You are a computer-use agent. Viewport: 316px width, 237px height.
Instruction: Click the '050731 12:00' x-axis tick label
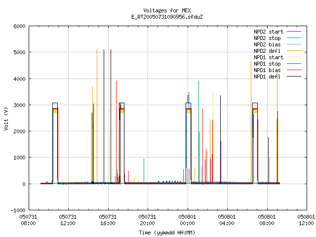click(x=68, y=220)
